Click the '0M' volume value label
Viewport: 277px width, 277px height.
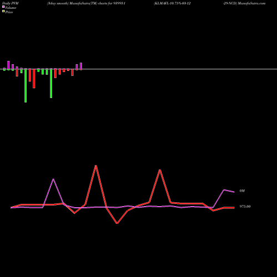[x=242, y=191]
